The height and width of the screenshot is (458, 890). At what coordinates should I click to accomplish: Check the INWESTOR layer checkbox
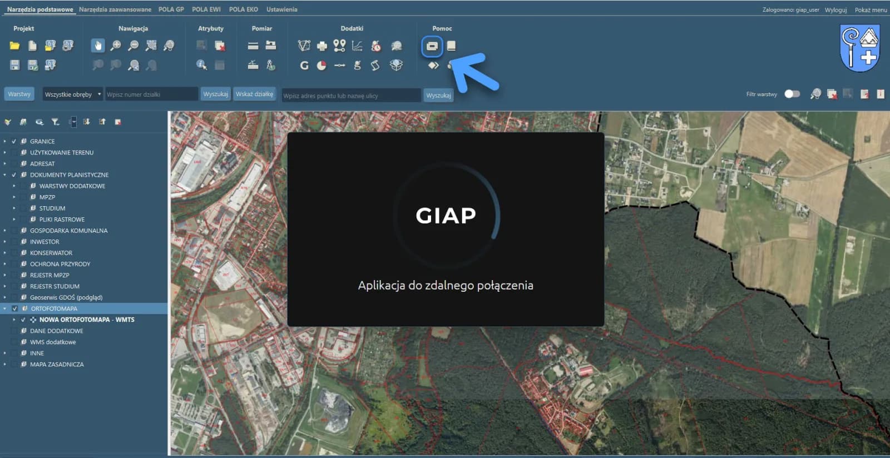click(x=14, y=242)
